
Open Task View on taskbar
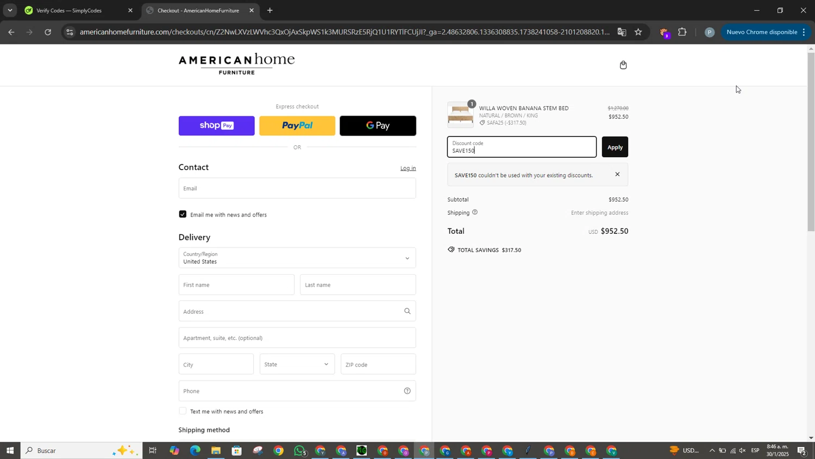153,450
